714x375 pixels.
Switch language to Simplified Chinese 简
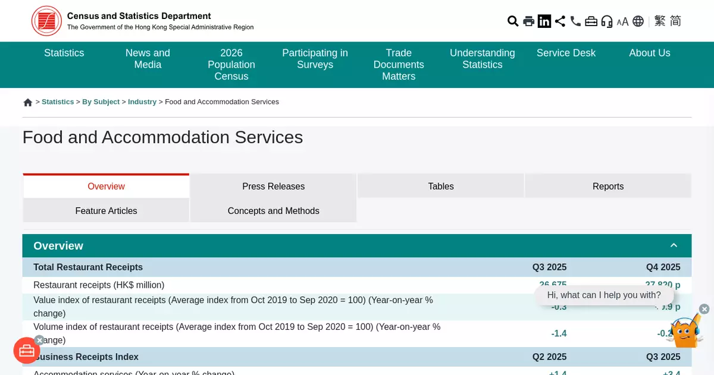click(675, 21)
